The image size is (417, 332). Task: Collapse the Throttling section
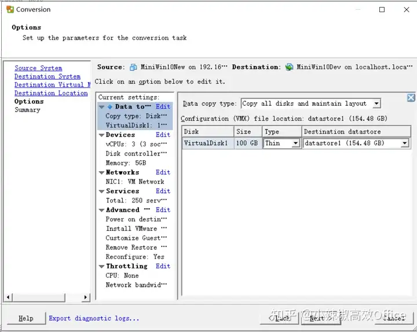[x=101, y=267]
